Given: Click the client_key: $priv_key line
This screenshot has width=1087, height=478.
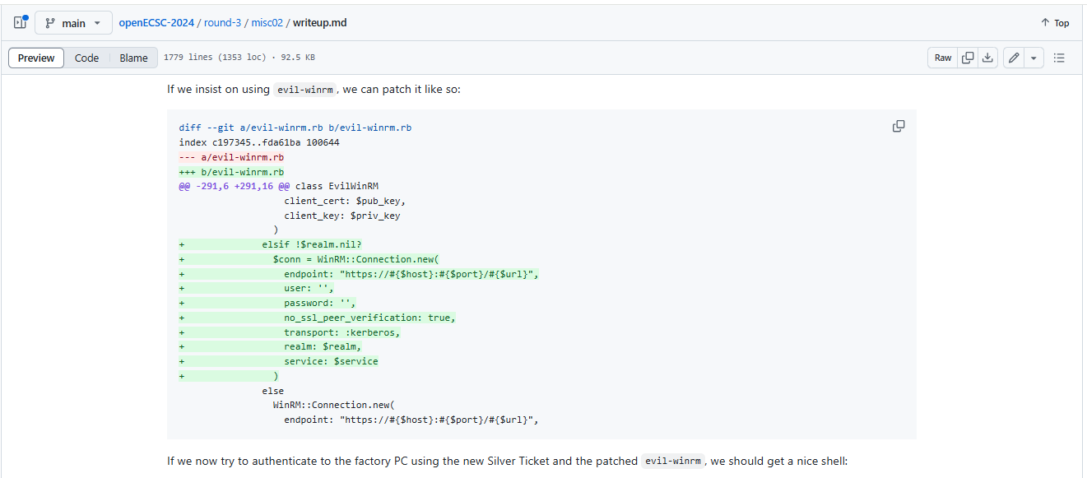Looking at the screenshot, I should click(x=342, y=216).
